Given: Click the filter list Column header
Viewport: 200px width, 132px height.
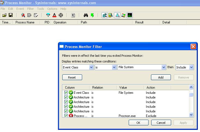Looking at the screenshot, I should tap(76, 88).
